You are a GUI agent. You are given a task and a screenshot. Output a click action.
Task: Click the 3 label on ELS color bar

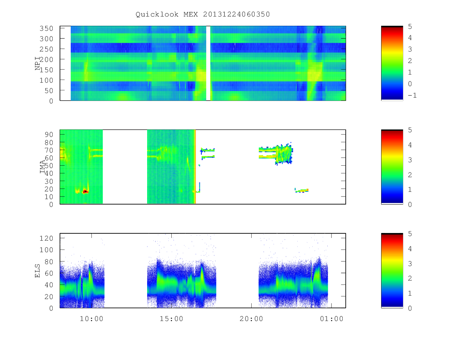(x=410, y=263)
